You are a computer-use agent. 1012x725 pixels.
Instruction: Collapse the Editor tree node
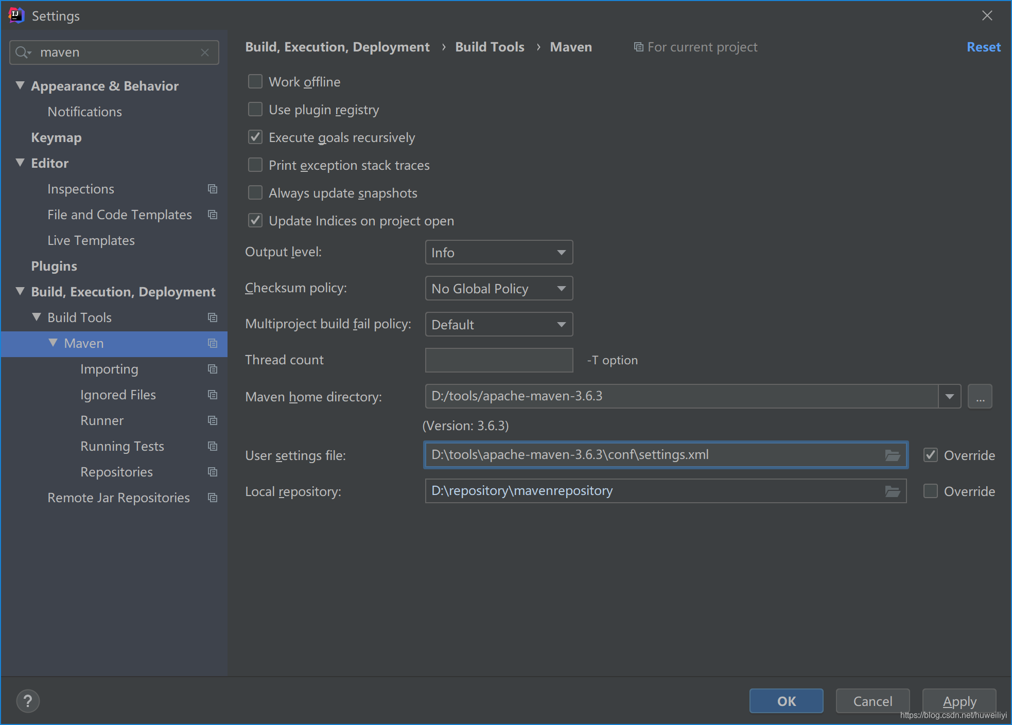[x=20, y=163]
